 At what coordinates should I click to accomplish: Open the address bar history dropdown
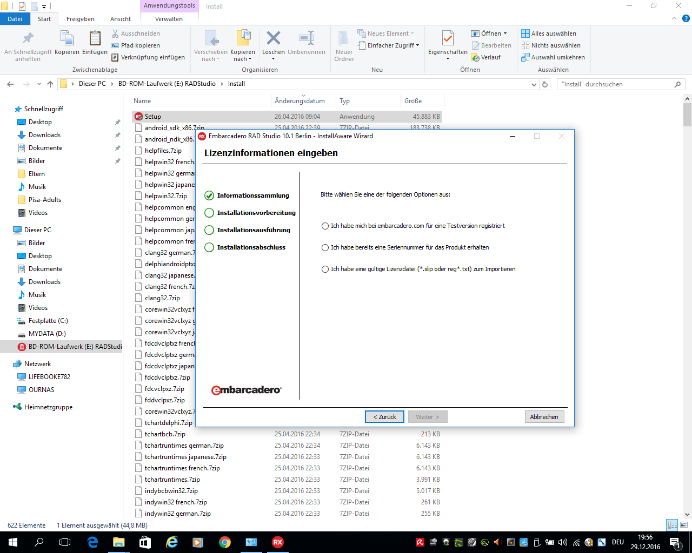[x=534, y=84]
